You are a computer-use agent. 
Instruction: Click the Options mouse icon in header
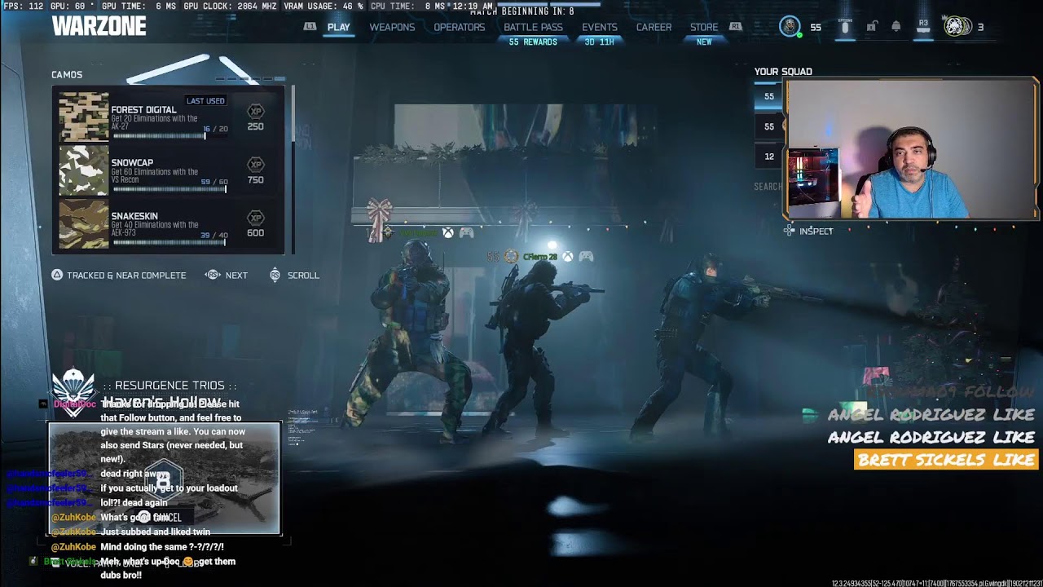[845, 27]
